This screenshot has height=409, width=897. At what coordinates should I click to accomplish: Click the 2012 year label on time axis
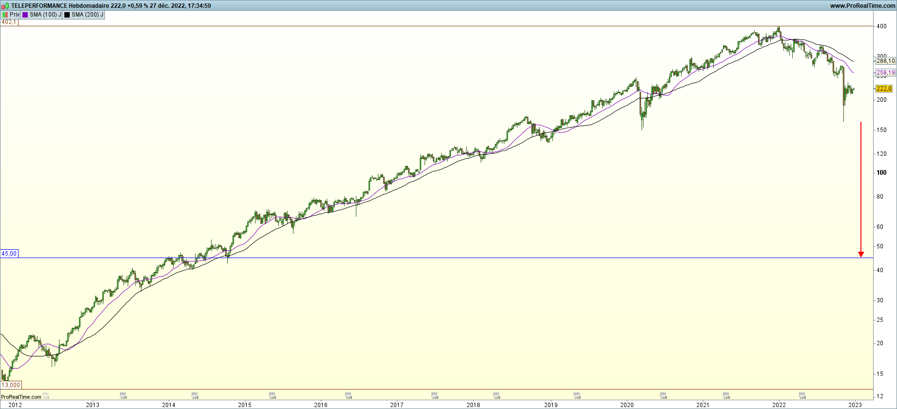click(x=15, y=405)
